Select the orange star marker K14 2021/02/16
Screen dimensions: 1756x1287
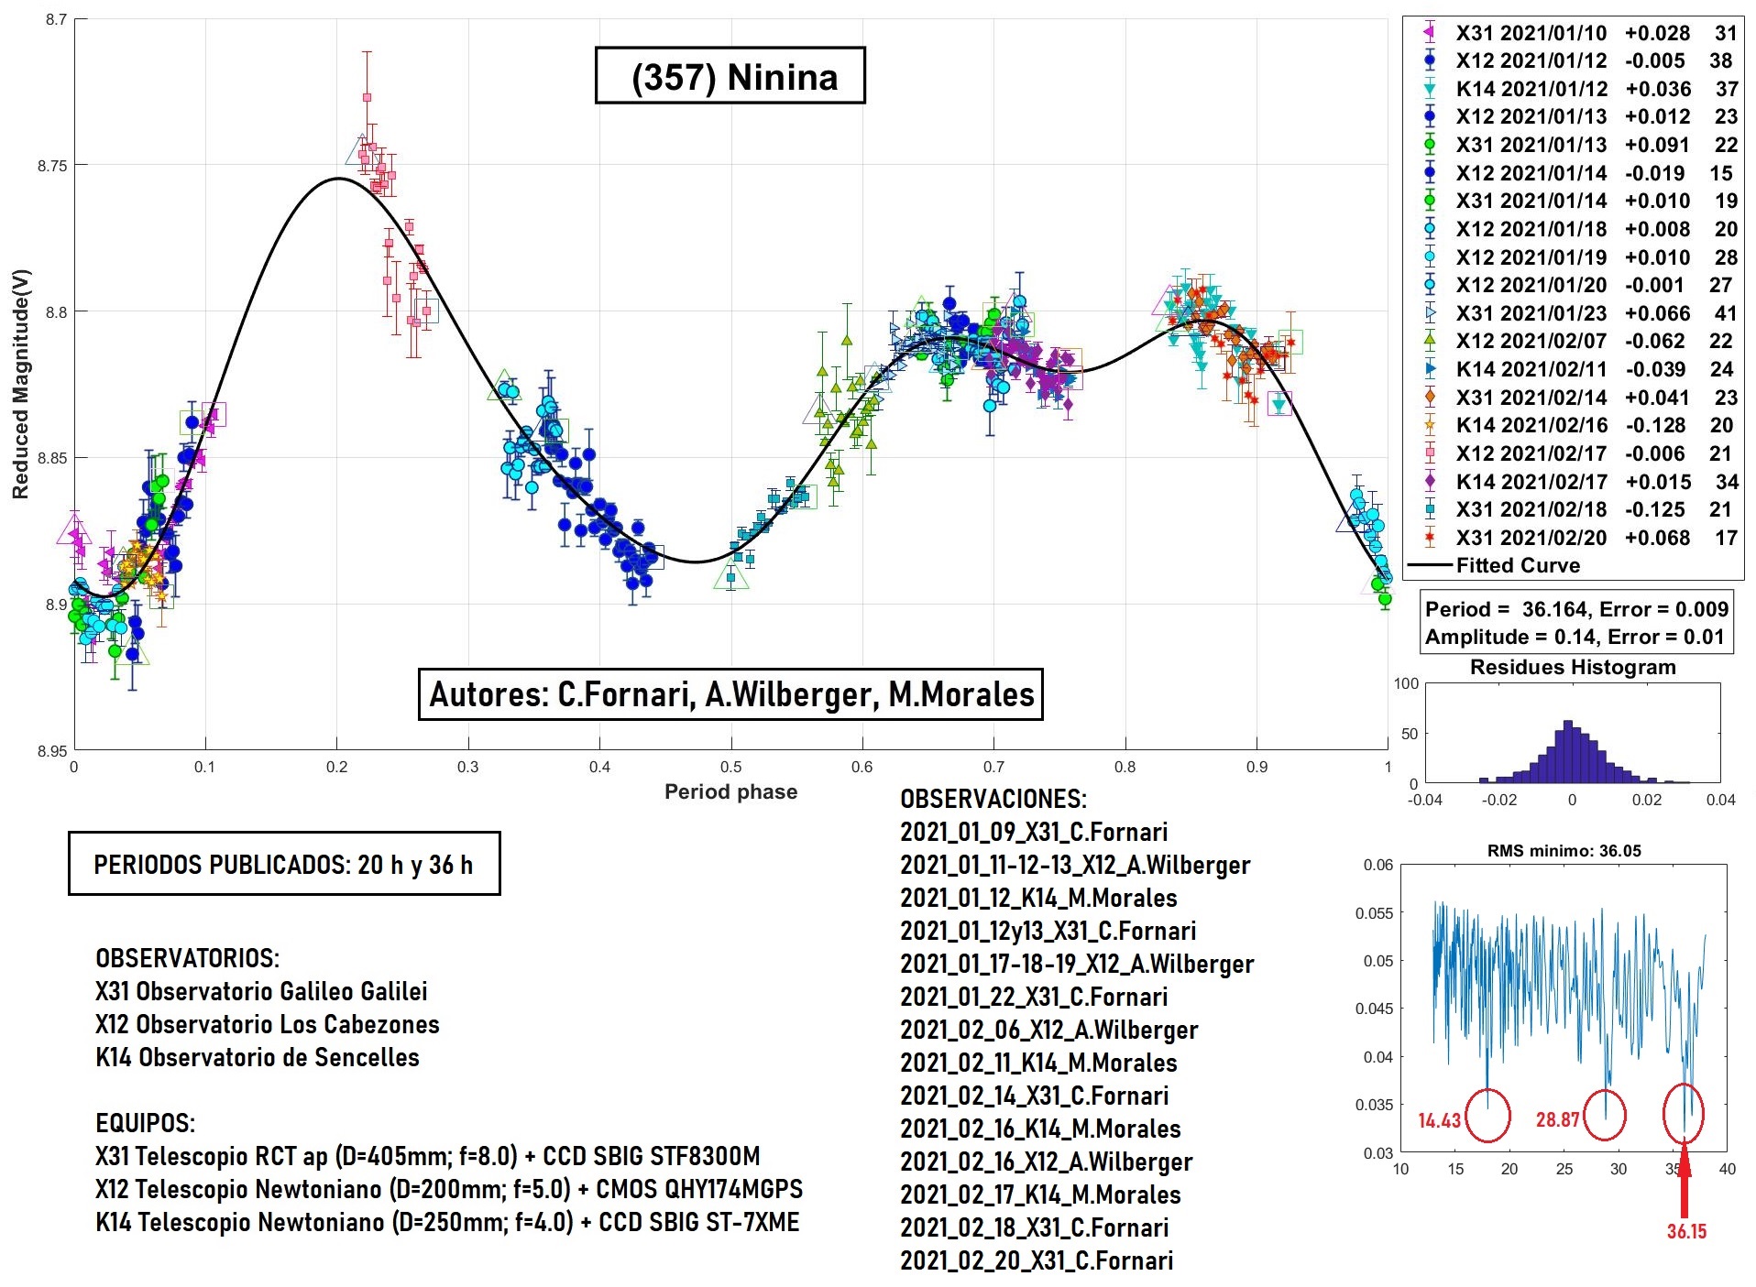click(x=1429, y=425)
